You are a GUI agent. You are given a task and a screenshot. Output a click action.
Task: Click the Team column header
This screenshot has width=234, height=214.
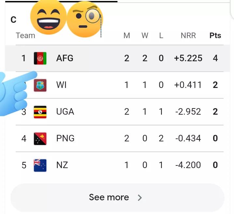25,36
